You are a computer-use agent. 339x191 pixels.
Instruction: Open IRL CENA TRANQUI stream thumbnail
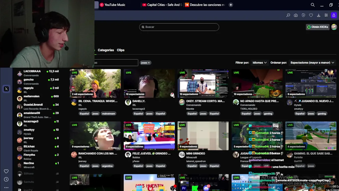tap(95, 83)
